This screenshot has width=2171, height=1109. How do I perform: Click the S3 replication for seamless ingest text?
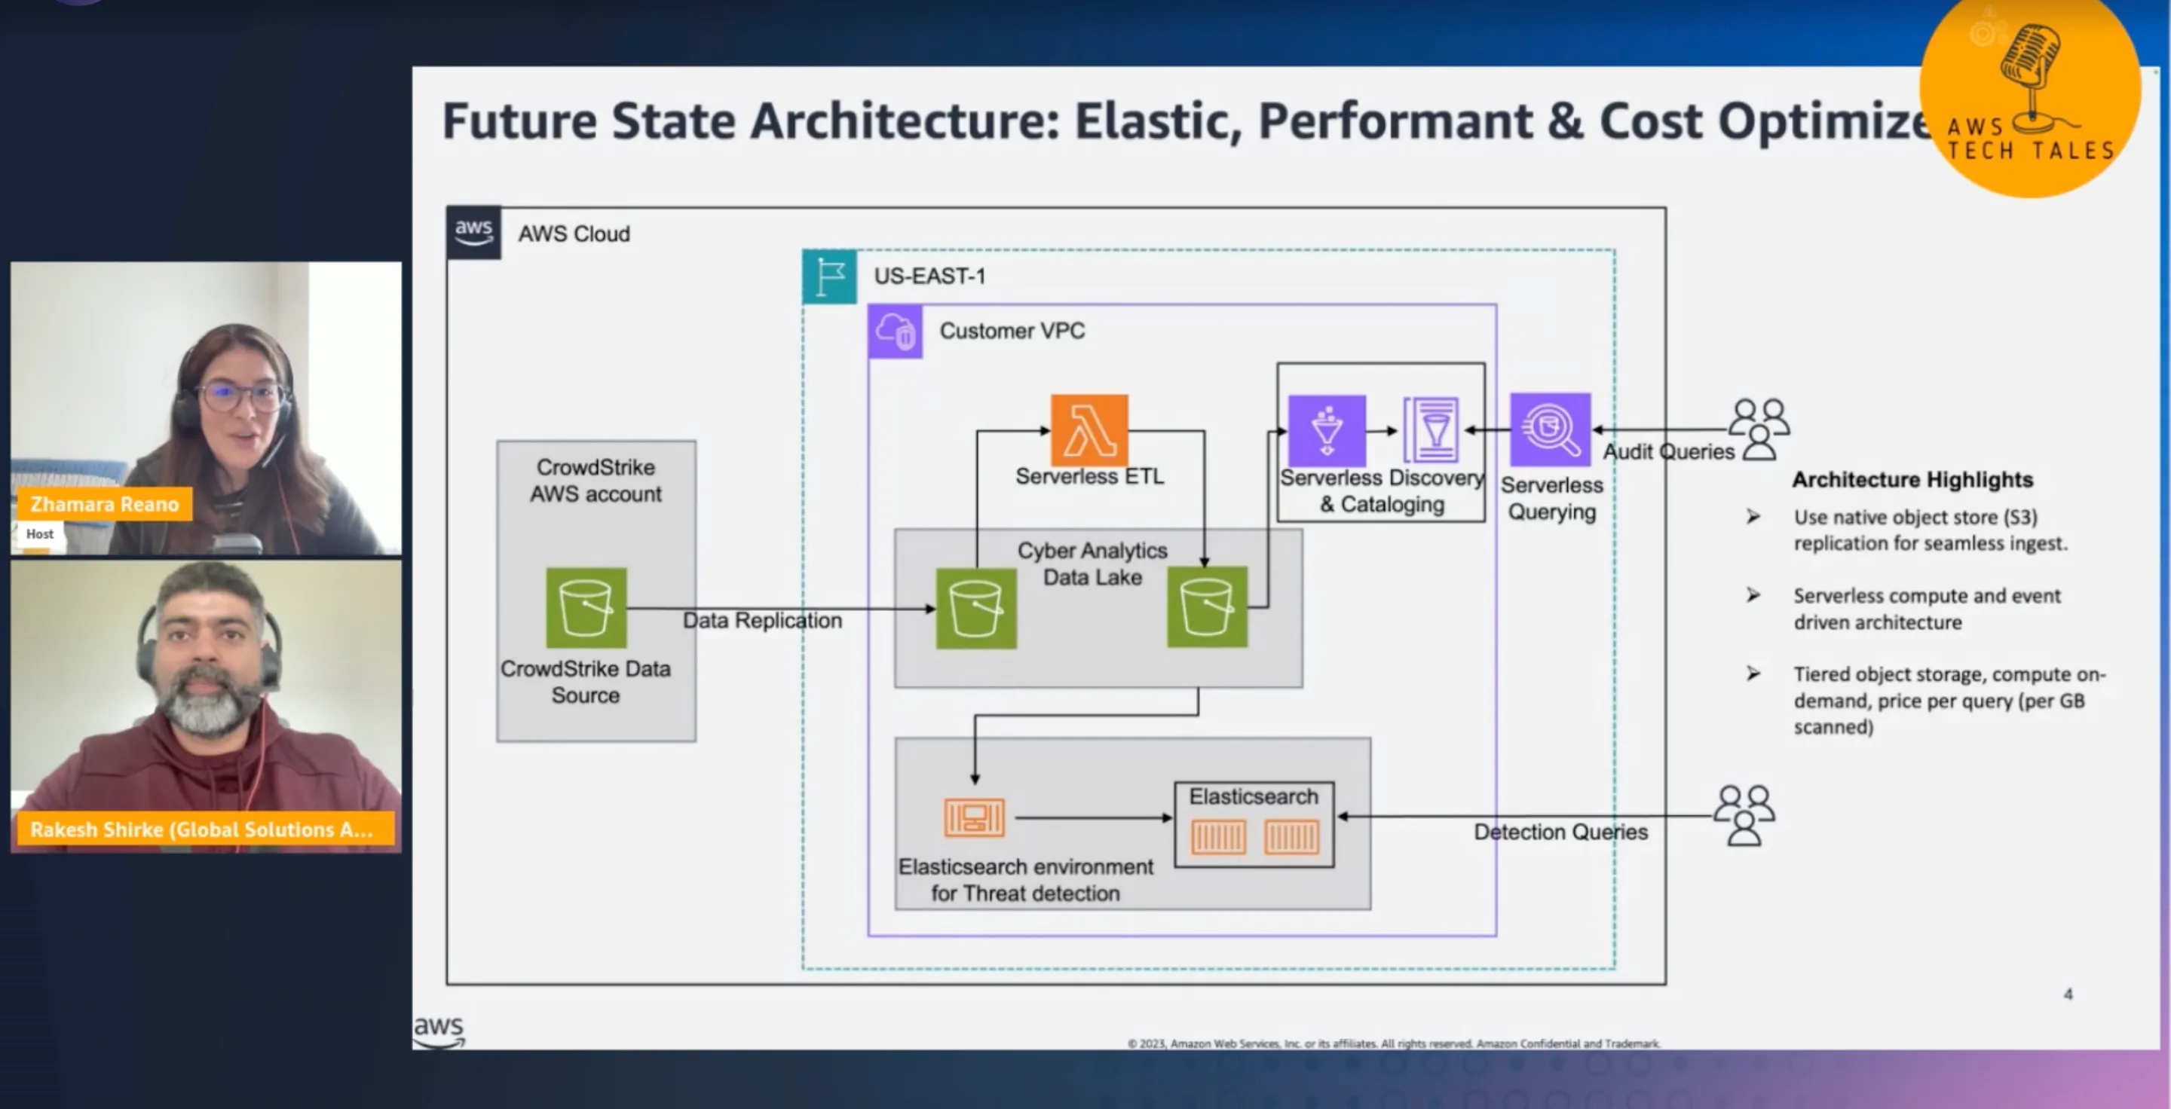(x=1930, y=530)
